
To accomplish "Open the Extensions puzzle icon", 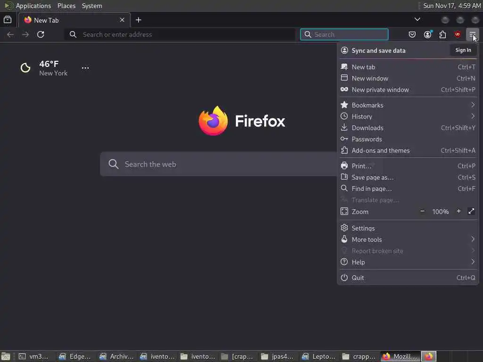I will (x=442, y=34).
